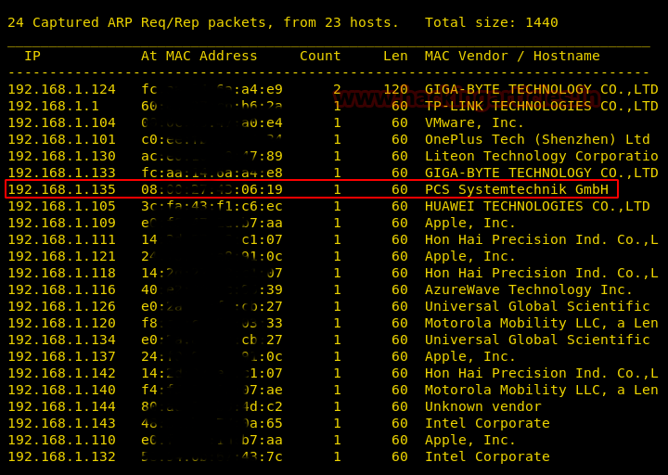The height and width of the screenshot is (475, 668).
Task: Click the IP address 192.168.1.104
Action: [62, 122]
